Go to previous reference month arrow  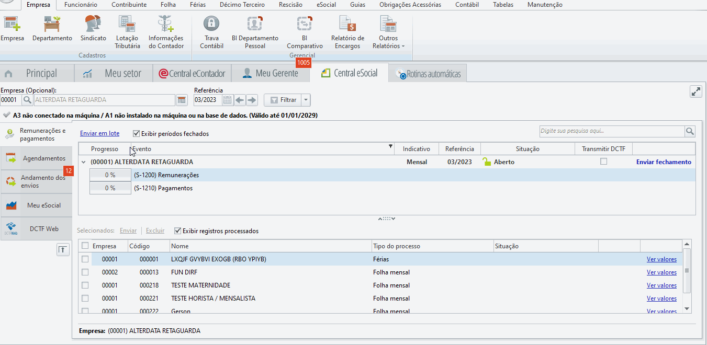click(240, 100)
